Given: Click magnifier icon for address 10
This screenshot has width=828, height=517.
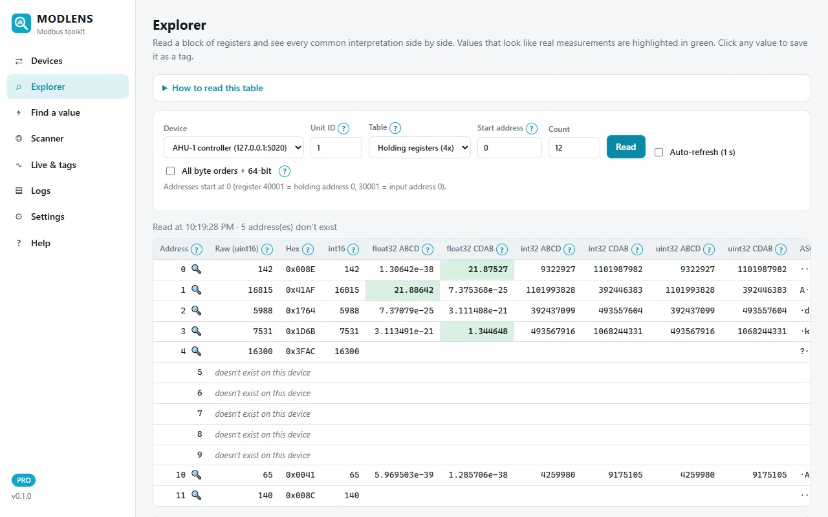Looking at the screenshot, I should pos(196,474).
